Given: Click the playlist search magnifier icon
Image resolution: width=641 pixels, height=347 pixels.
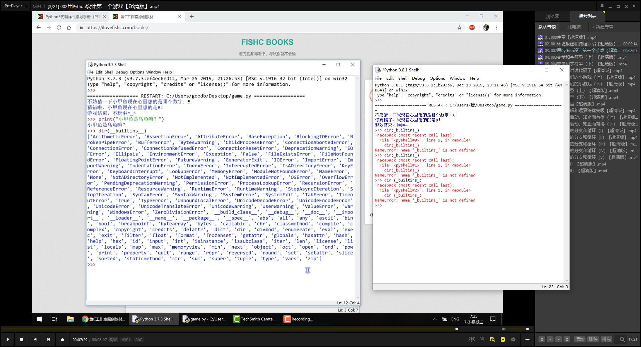Looking at the screenshot, I should pyautogui.click(x=622, y=339).
